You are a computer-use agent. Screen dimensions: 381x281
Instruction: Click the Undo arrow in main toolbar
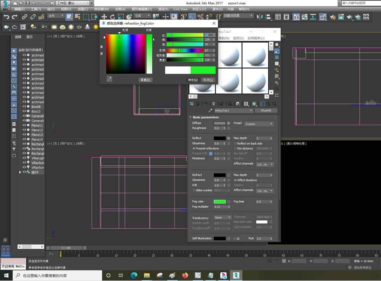point(6,17)
